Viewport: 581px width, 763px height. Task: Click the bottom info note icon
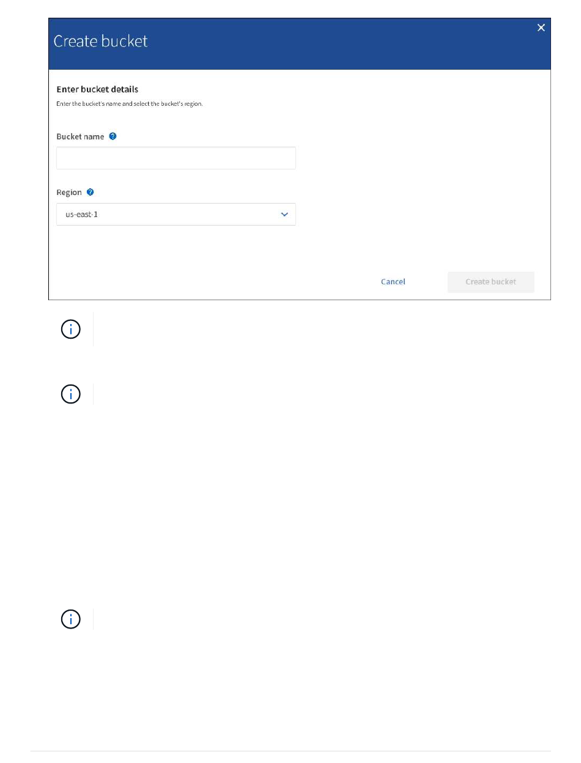tap(71, 619)
